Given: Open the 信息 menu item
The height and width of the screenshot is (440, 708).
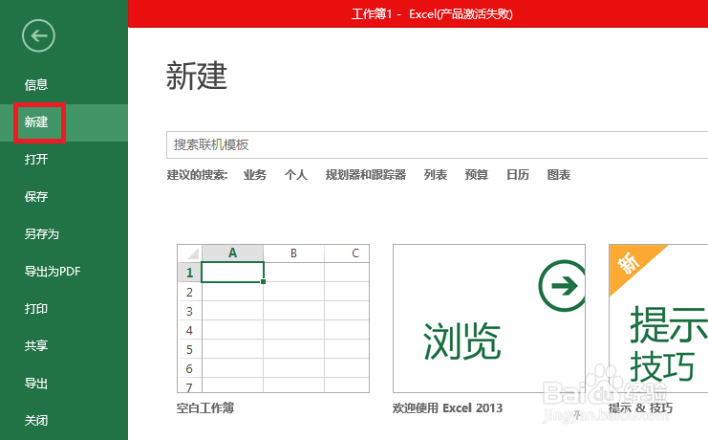Looking at the screenshot, I should click(x=36, y=84).
